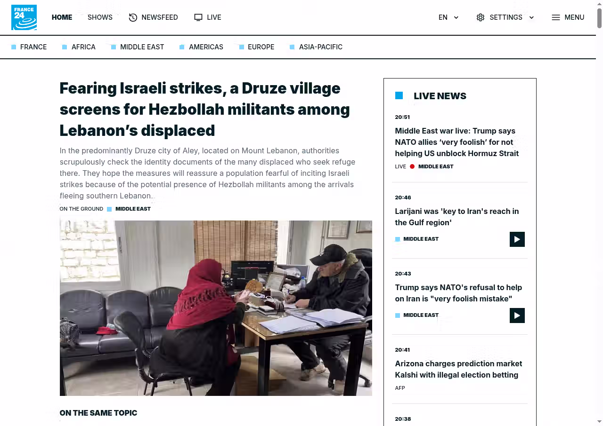
Task: Open the France 24 logo homepage
Action: click(x=24, y=17)
